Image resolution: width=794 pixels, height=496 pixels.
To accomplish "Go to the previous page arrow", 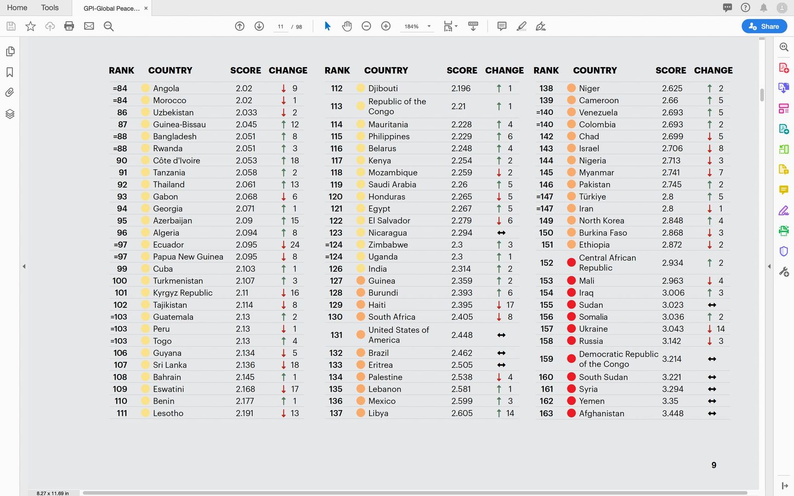I will coord(239,26).
